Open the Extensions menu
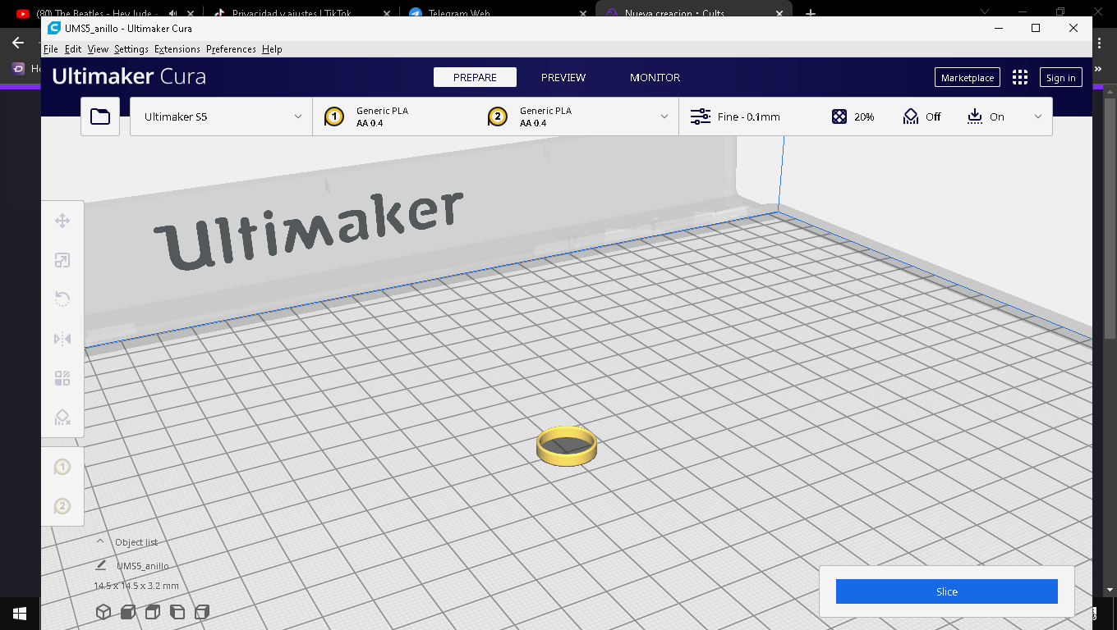The height and width of the screenshot is (630, 1117). (x=177, y=49)
